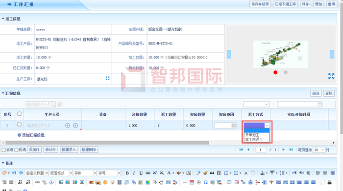Open the 字号 font size dropdown
The image size is (343, 191).
pyautogui.click(x=109, y=173)
